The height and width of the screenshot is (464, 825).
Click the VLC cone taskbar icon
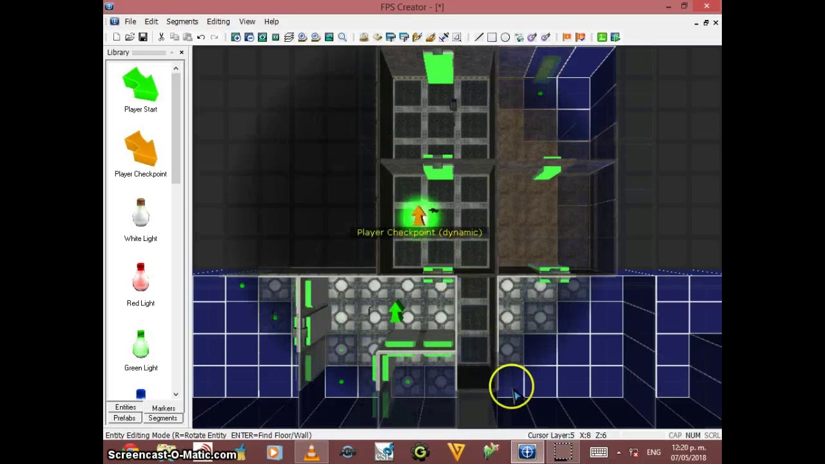click(x=311, y=452)
